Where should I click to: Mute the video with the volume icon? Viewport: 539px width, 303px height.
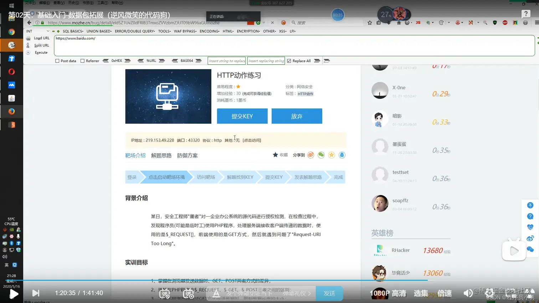coord(468,293)
